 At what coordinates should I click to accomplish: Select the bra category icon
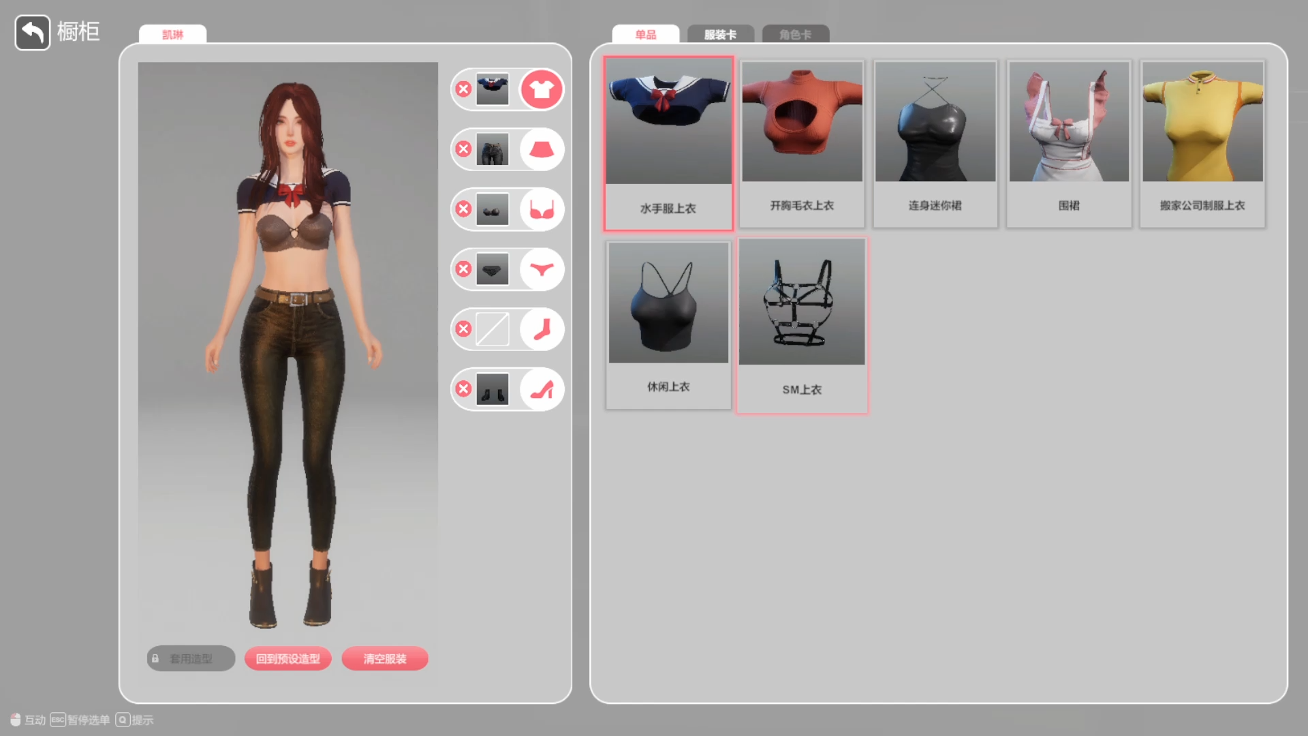(542, 209)
